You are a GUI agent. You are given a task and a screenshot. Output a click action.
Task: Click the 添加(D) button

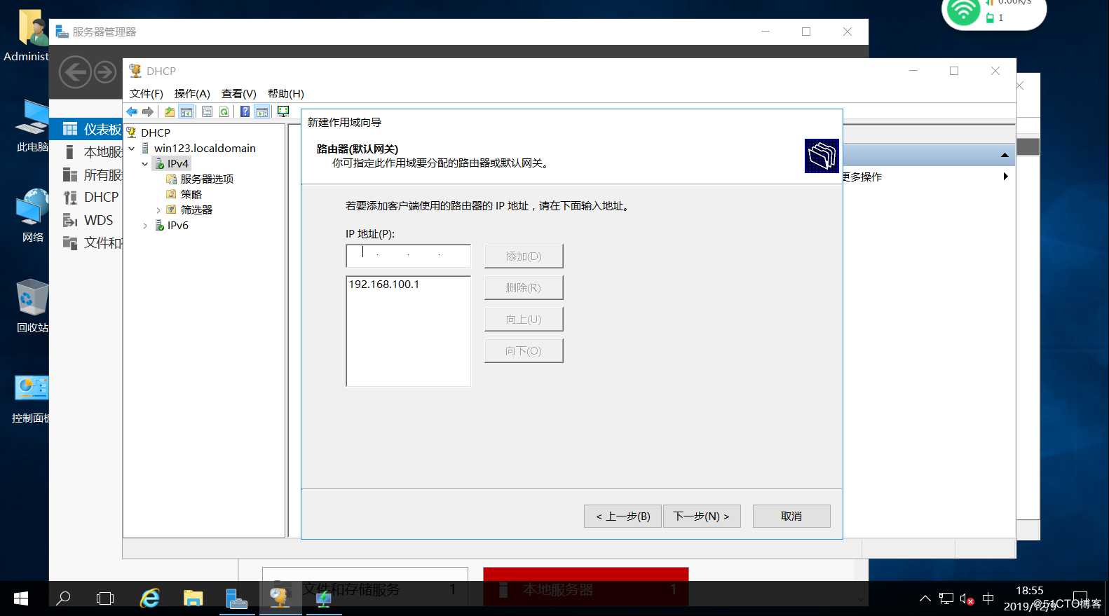(x=524, y=256)
